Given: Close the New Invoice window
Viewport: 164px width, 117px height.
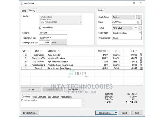Looking at the screenshot, I should 141,3.
